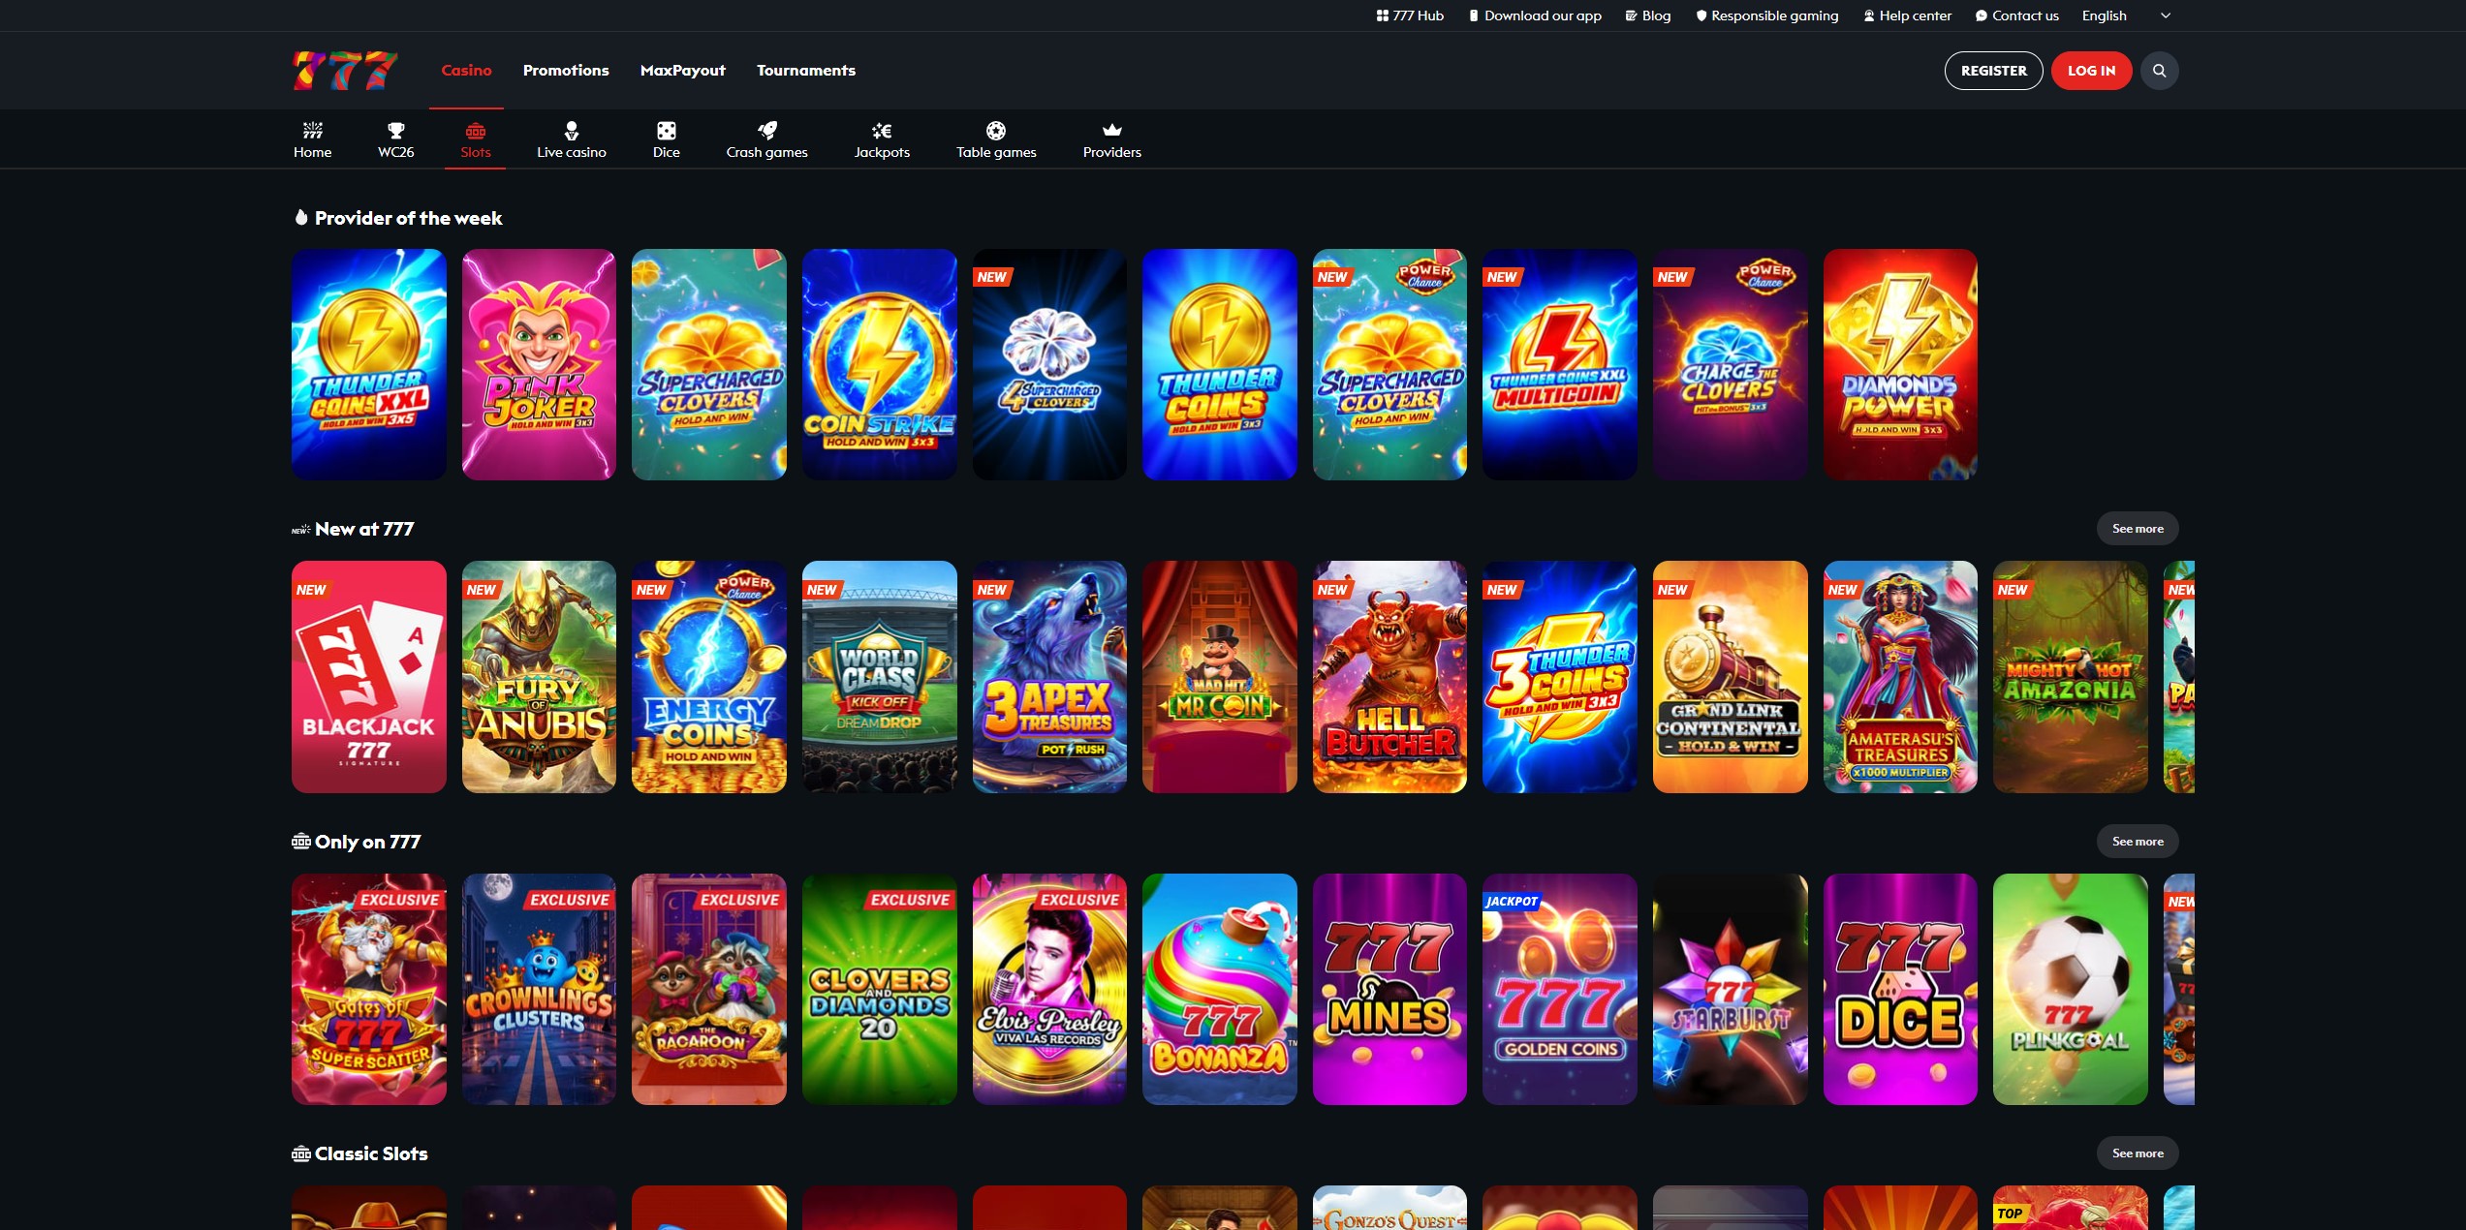Image resolution: width=2466 pixels, height=1230 pixels.
Task: Open the Coin Strike game tile
Action: (x=880, y=364)
